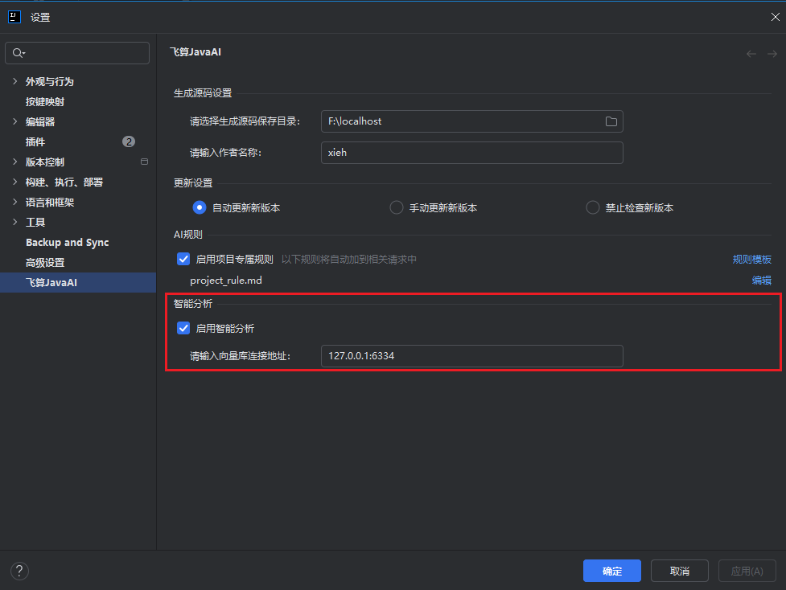Open 高级设置 settings page
Screen dimensions: 786x590
click(45, 262)
